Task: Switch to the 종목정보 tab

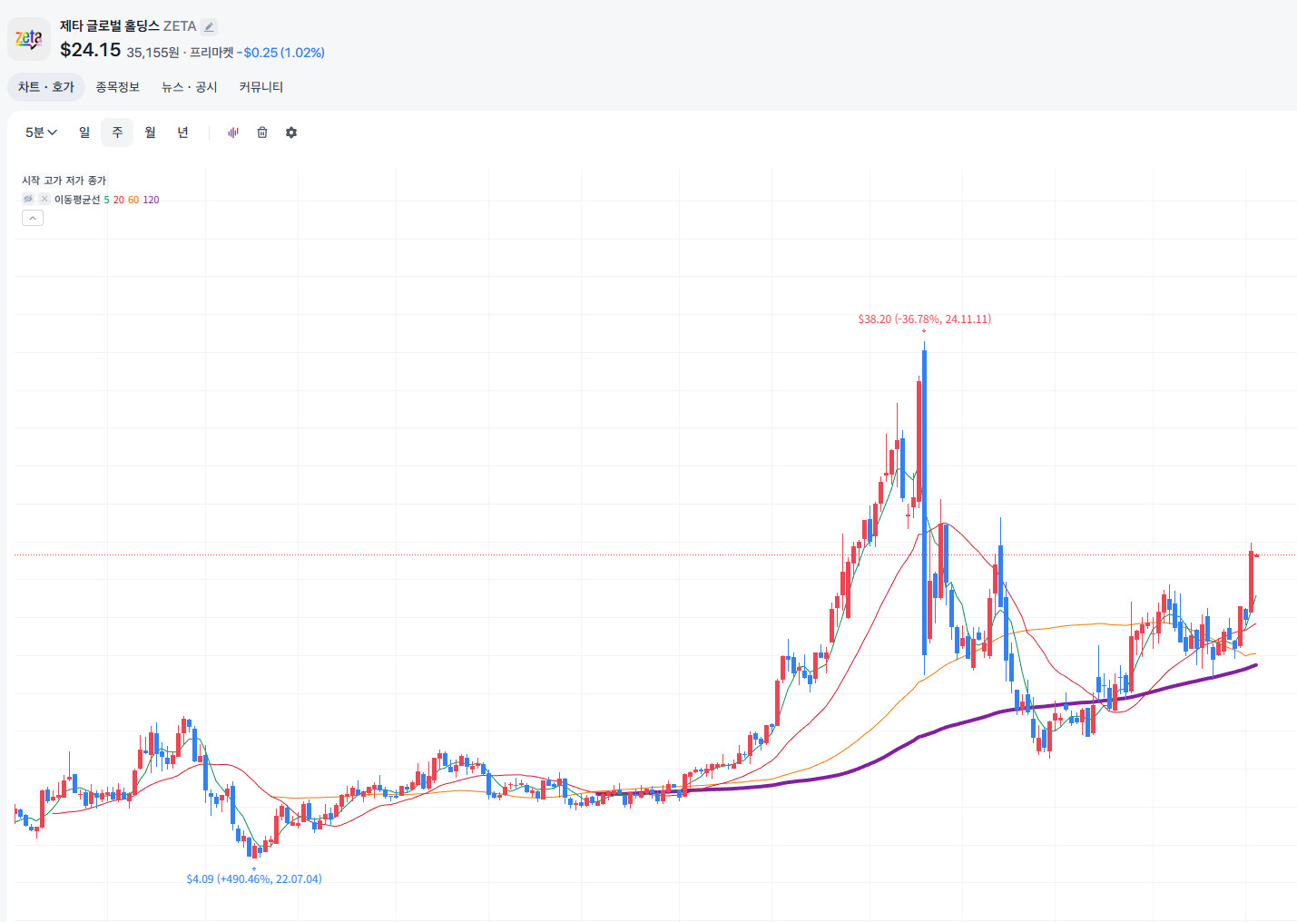Action: (118, 87)
